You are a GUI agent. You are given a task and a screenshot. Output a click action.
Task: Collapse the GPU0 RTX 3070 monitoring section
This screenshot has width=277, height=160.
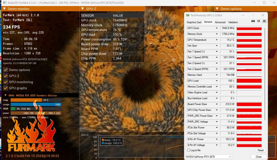click(5, 96)
